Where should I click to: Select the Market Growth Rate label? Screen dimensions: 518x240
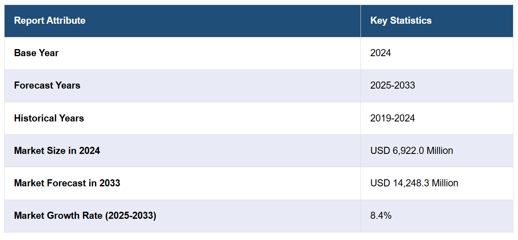coord(85,215)
